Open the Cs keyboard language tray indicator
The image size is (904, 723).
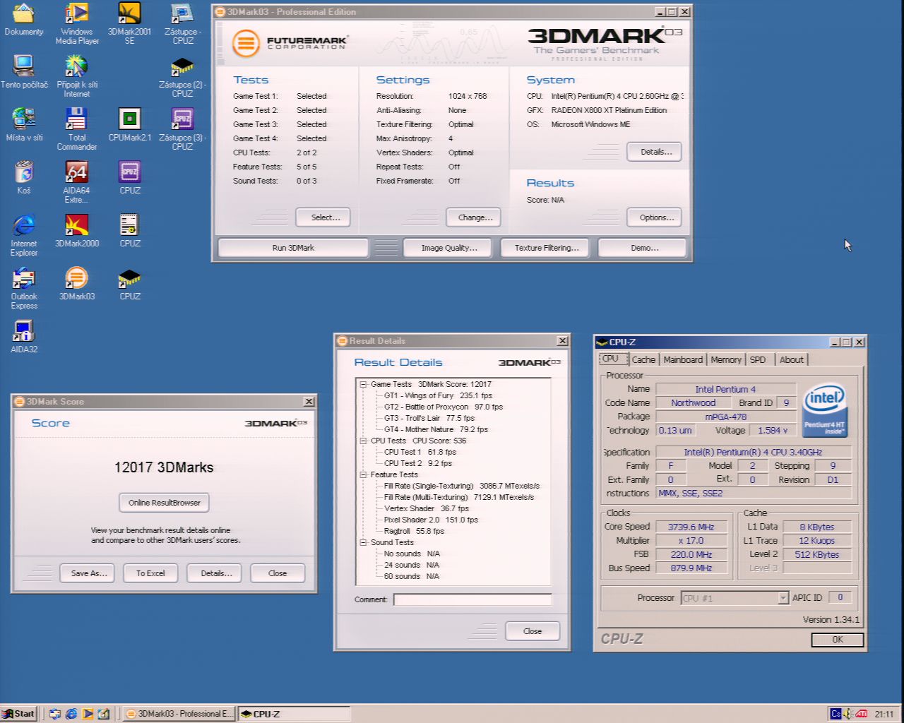tap(835, 714)
